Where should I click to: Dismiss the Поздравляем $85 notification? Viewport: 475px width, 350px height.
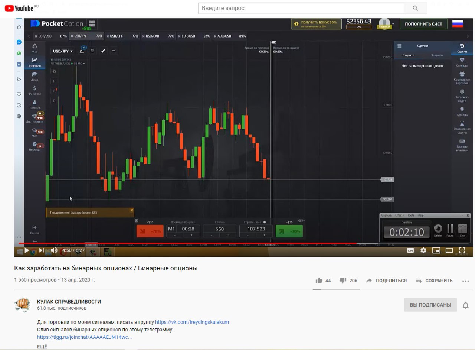point(131,210)
